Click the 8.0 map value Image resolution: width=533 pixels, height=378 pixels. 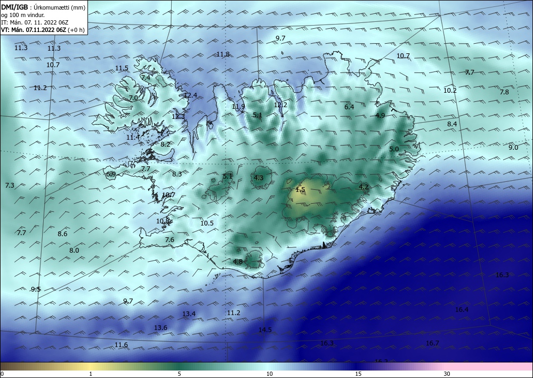(x=74, y=250)
